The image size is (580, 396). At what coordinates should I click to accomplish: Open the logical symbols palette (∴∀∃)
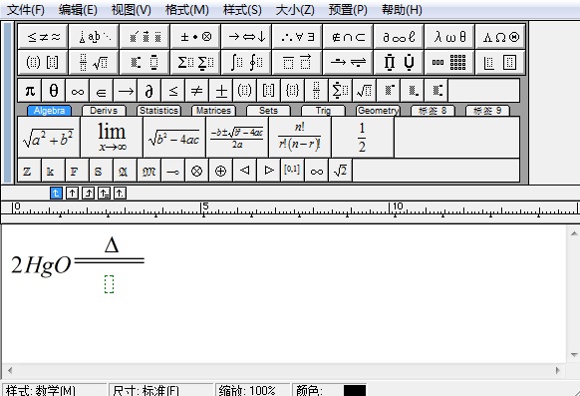point(297,37)
